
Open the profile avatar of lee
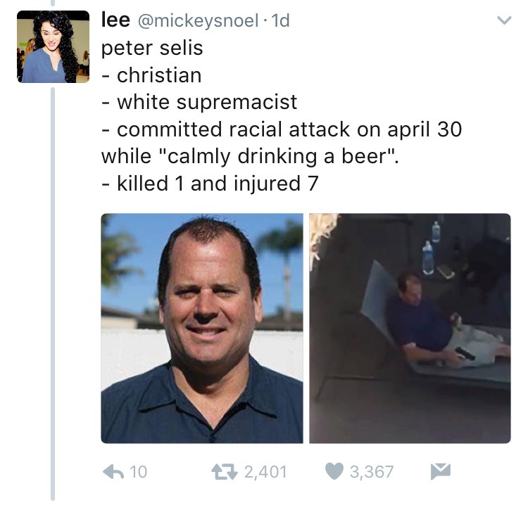[53, 47]
